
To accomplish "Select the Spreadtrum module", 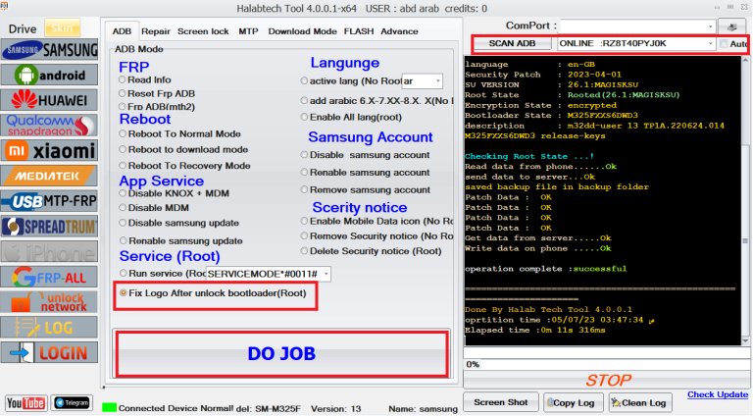I will coord(49,227).
